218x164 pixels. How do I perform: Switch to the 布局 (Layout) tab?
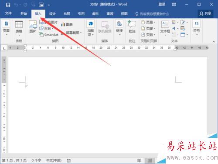click(67, 14)
